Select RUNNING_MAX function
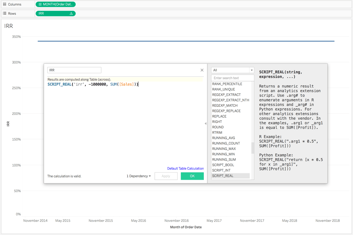This screenshot has width=353, height=235. point(224,149)
